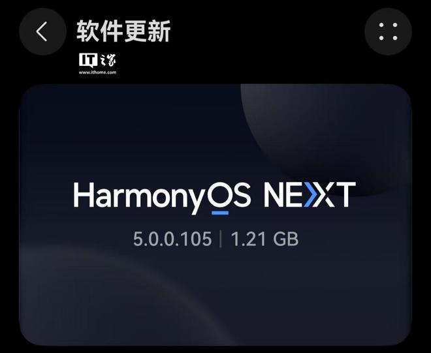Image resolution: width=431 pixels, height=353 pixels.
Task: Open the HarmonyOS NEXT update banner card
Action: tap(215, 215)
